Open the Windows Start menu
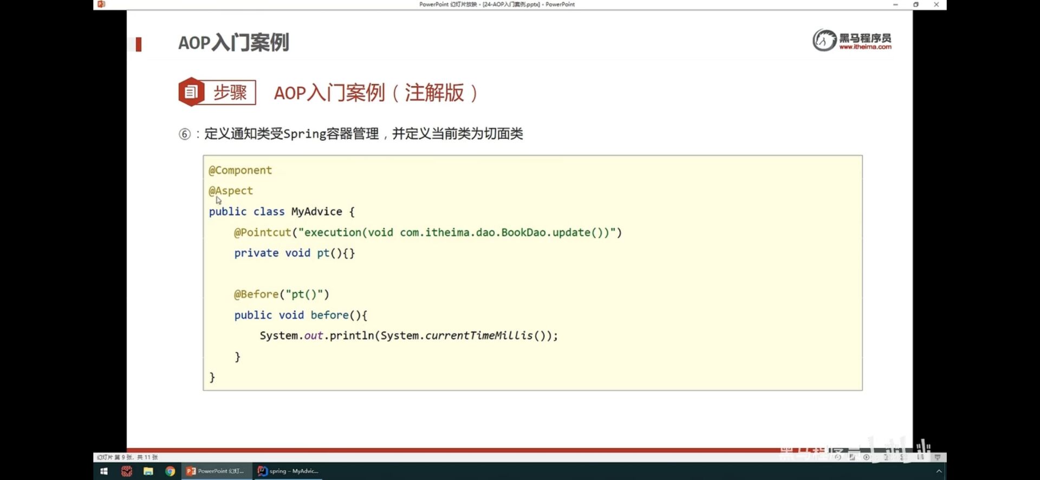 point(104,471)
